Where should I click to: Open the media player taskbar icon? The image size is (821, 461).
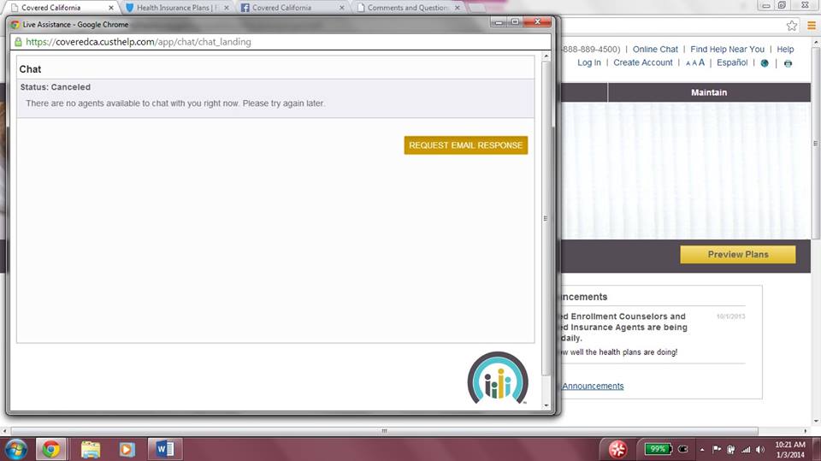coord(127,450)
